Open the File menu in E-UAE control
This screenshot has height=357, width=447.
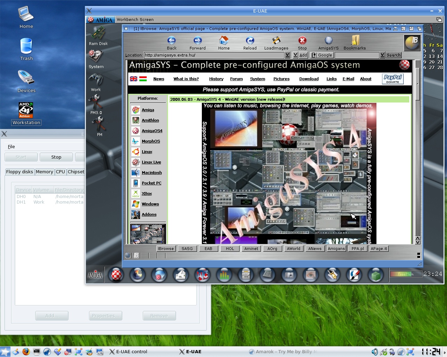click(11, 147)
